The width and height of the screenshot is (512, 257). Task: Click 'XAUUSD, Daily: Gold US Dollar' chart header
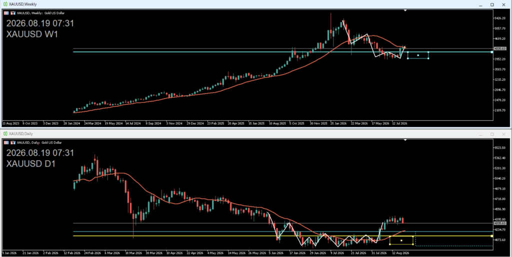click(39, 142)
